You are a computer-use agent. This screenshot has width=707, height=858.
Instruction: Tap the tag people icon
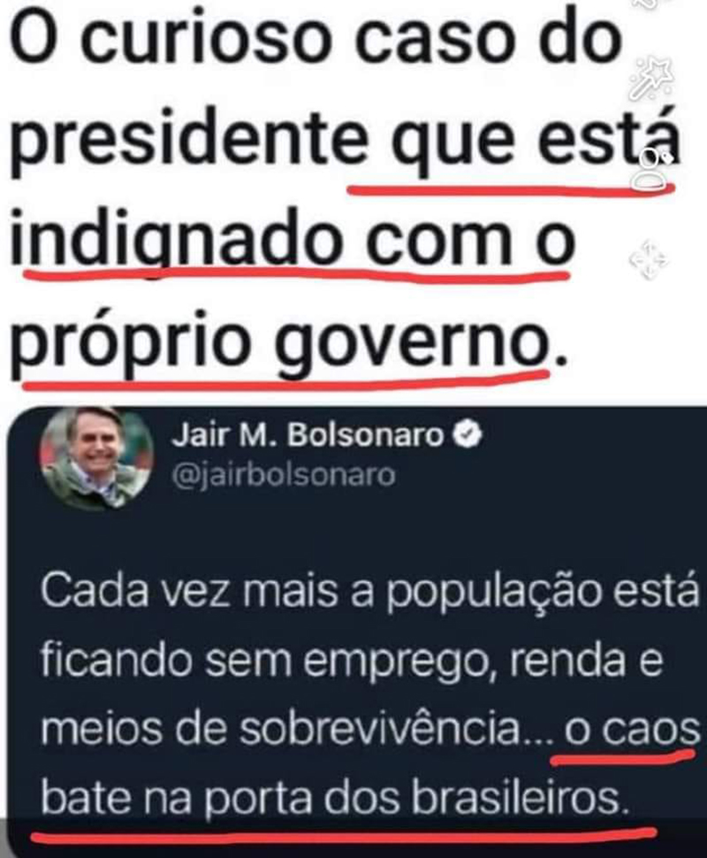653,170
